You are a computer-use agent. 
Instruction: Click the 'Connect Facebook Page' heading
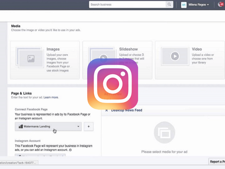(31, 109)
